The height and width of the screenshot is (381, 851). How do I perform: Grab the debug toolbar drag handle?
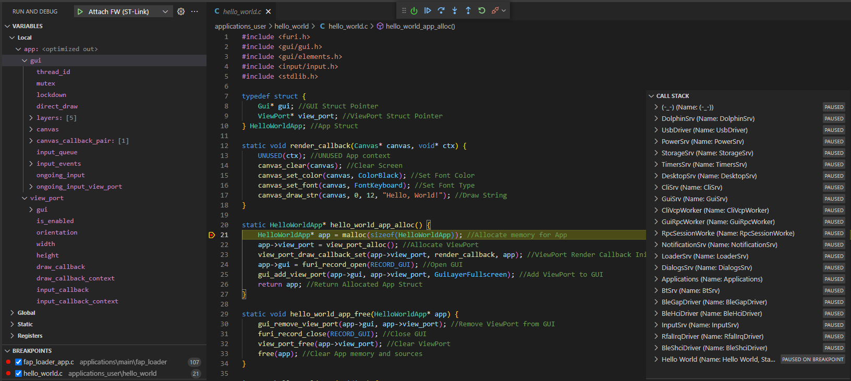404,10
